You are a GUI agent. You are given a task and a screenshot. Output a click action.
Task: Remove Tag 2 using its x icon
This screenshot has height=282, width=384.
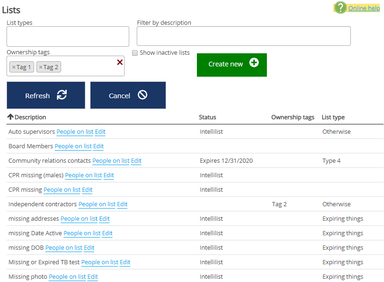pyautogui.click(x=41, y=67)
